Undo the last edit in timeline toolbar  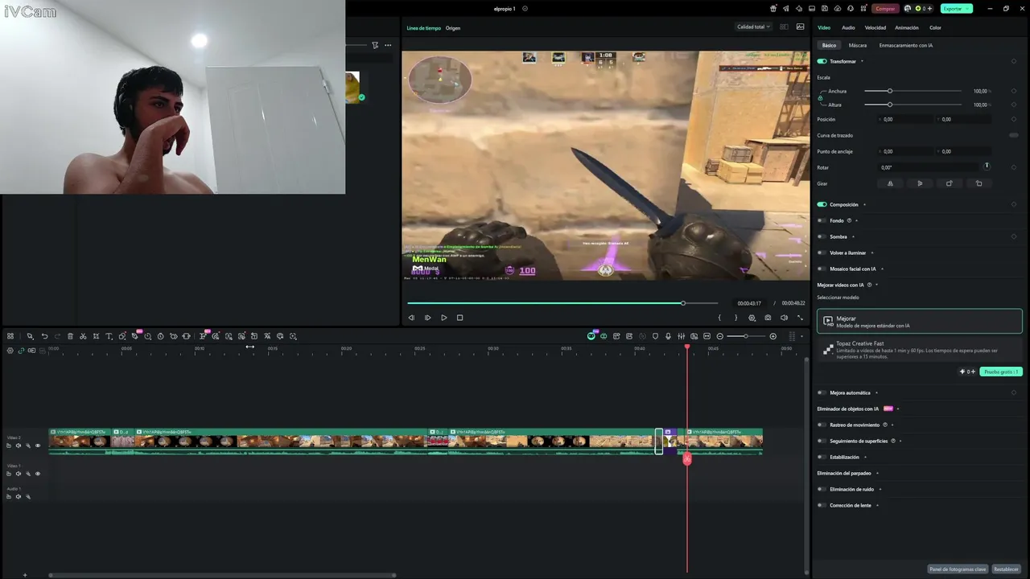pyautogui.click(x=45, y=336)
